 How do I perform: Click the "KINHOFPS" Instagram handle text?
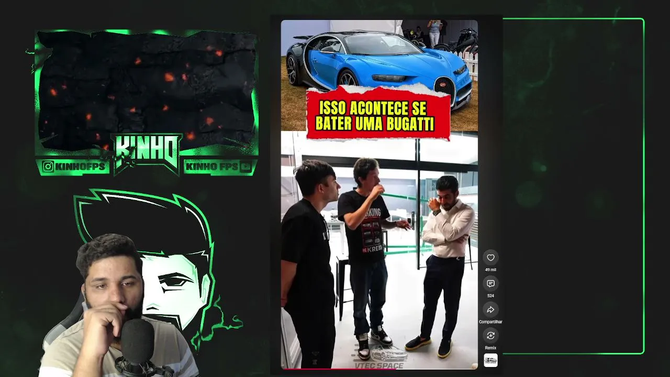pyautogui.click(x=80, y=167)
